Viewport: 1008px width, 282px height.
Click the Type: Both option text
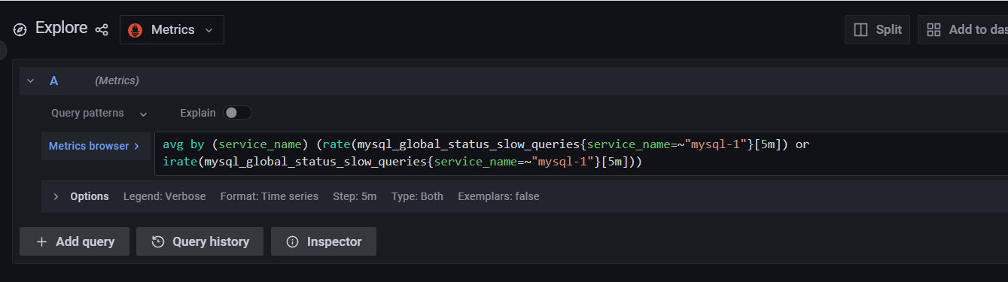(417, 196)
